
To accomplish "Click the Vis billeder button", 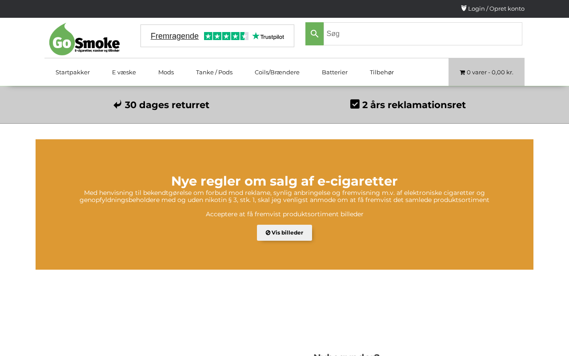I will click(284, 233).
